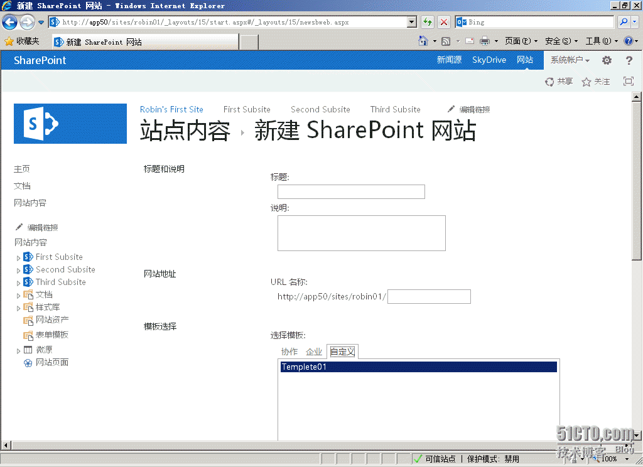Open the 网站 link in top bar
This screenshot has width=643, height=467.
pos(525,60)
